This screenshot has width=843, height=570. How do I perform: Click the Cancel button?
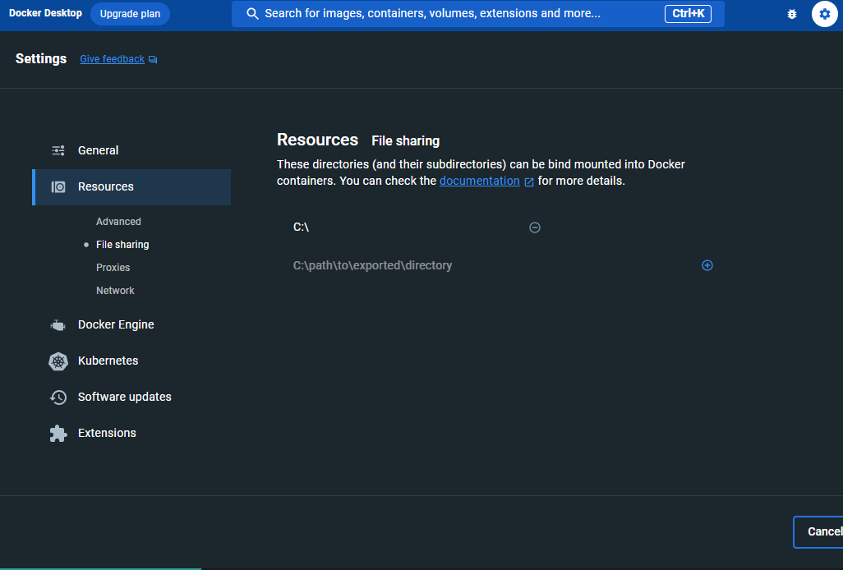(x=818, y=532)
